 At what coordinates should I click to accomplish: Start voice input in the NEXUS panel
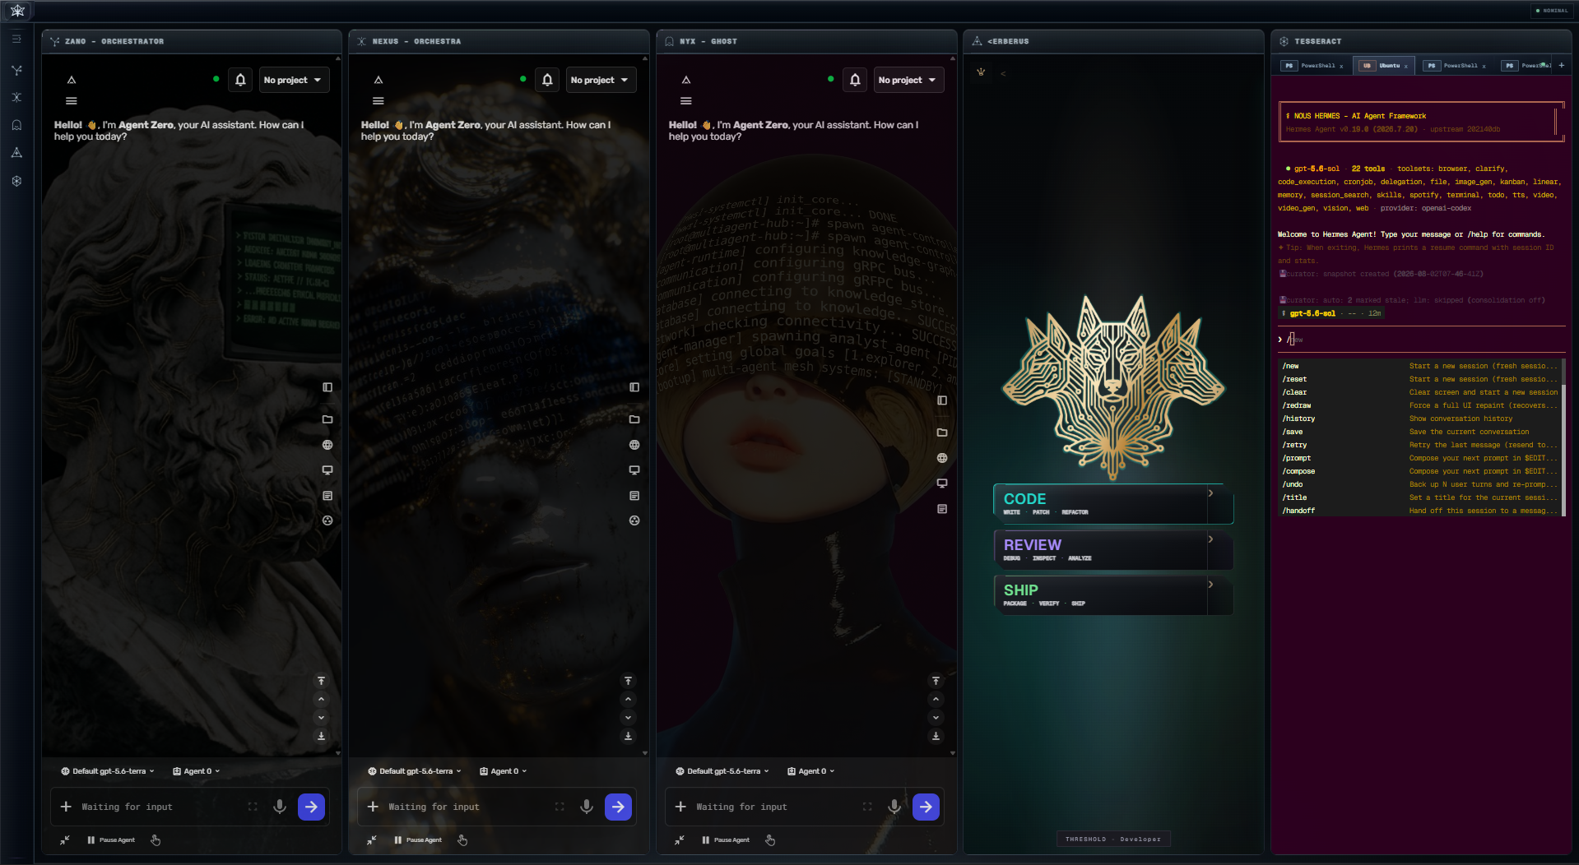[x=587, y=807]
